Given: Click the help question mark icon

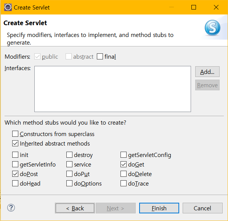Looking at the screenshot, I should coord(11,208).
